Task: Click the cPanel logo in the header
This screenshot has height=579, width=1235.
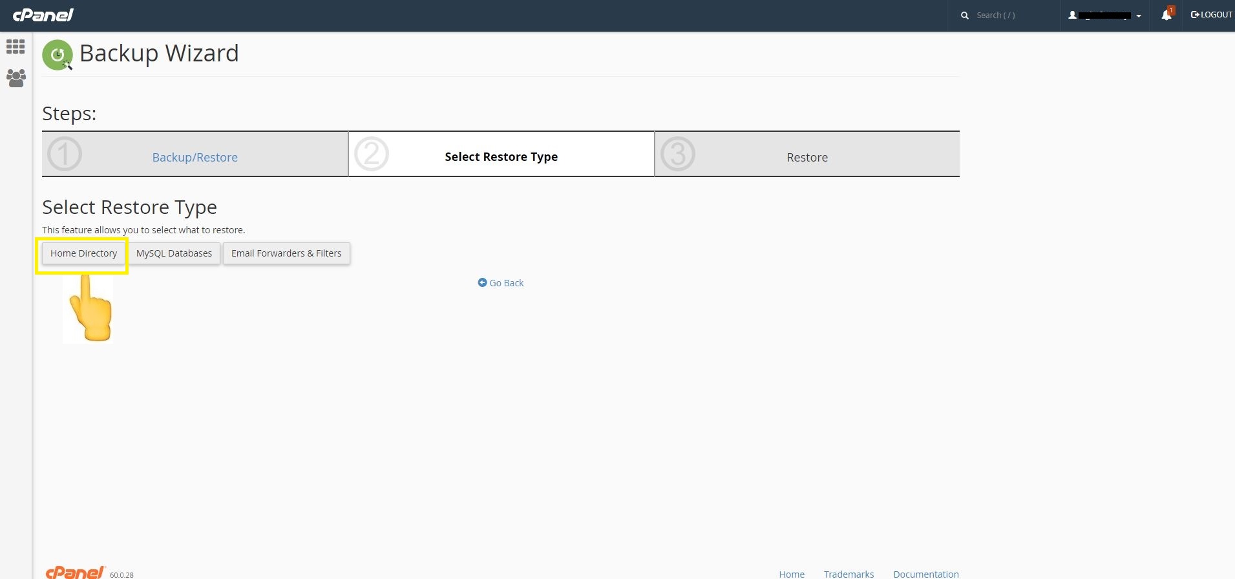Action: [x=43, y=15]
